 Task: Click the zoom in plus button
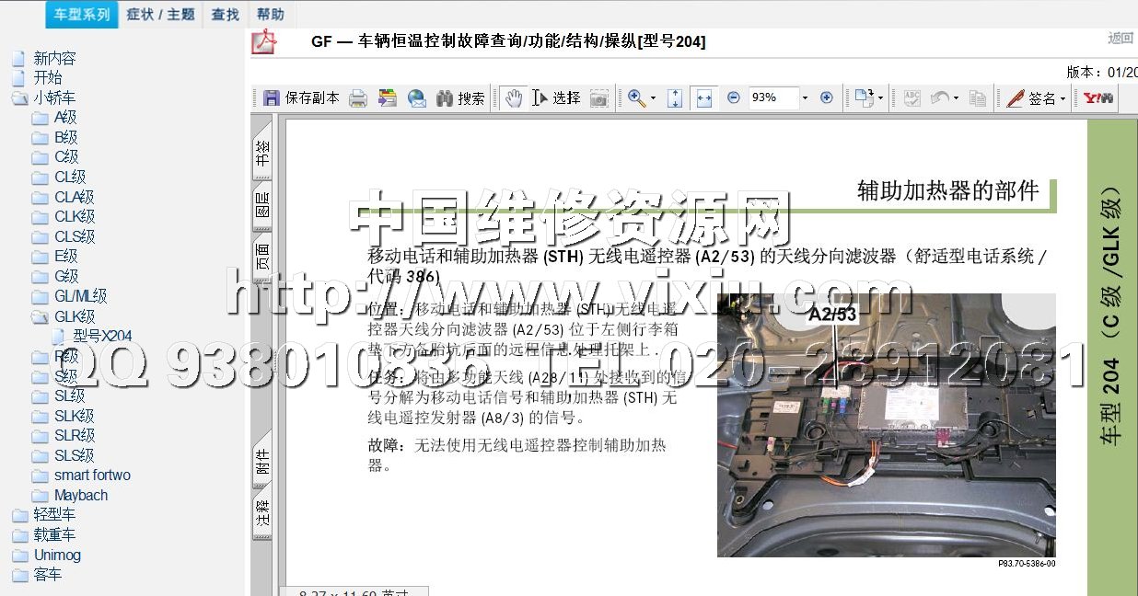(826, 97)
